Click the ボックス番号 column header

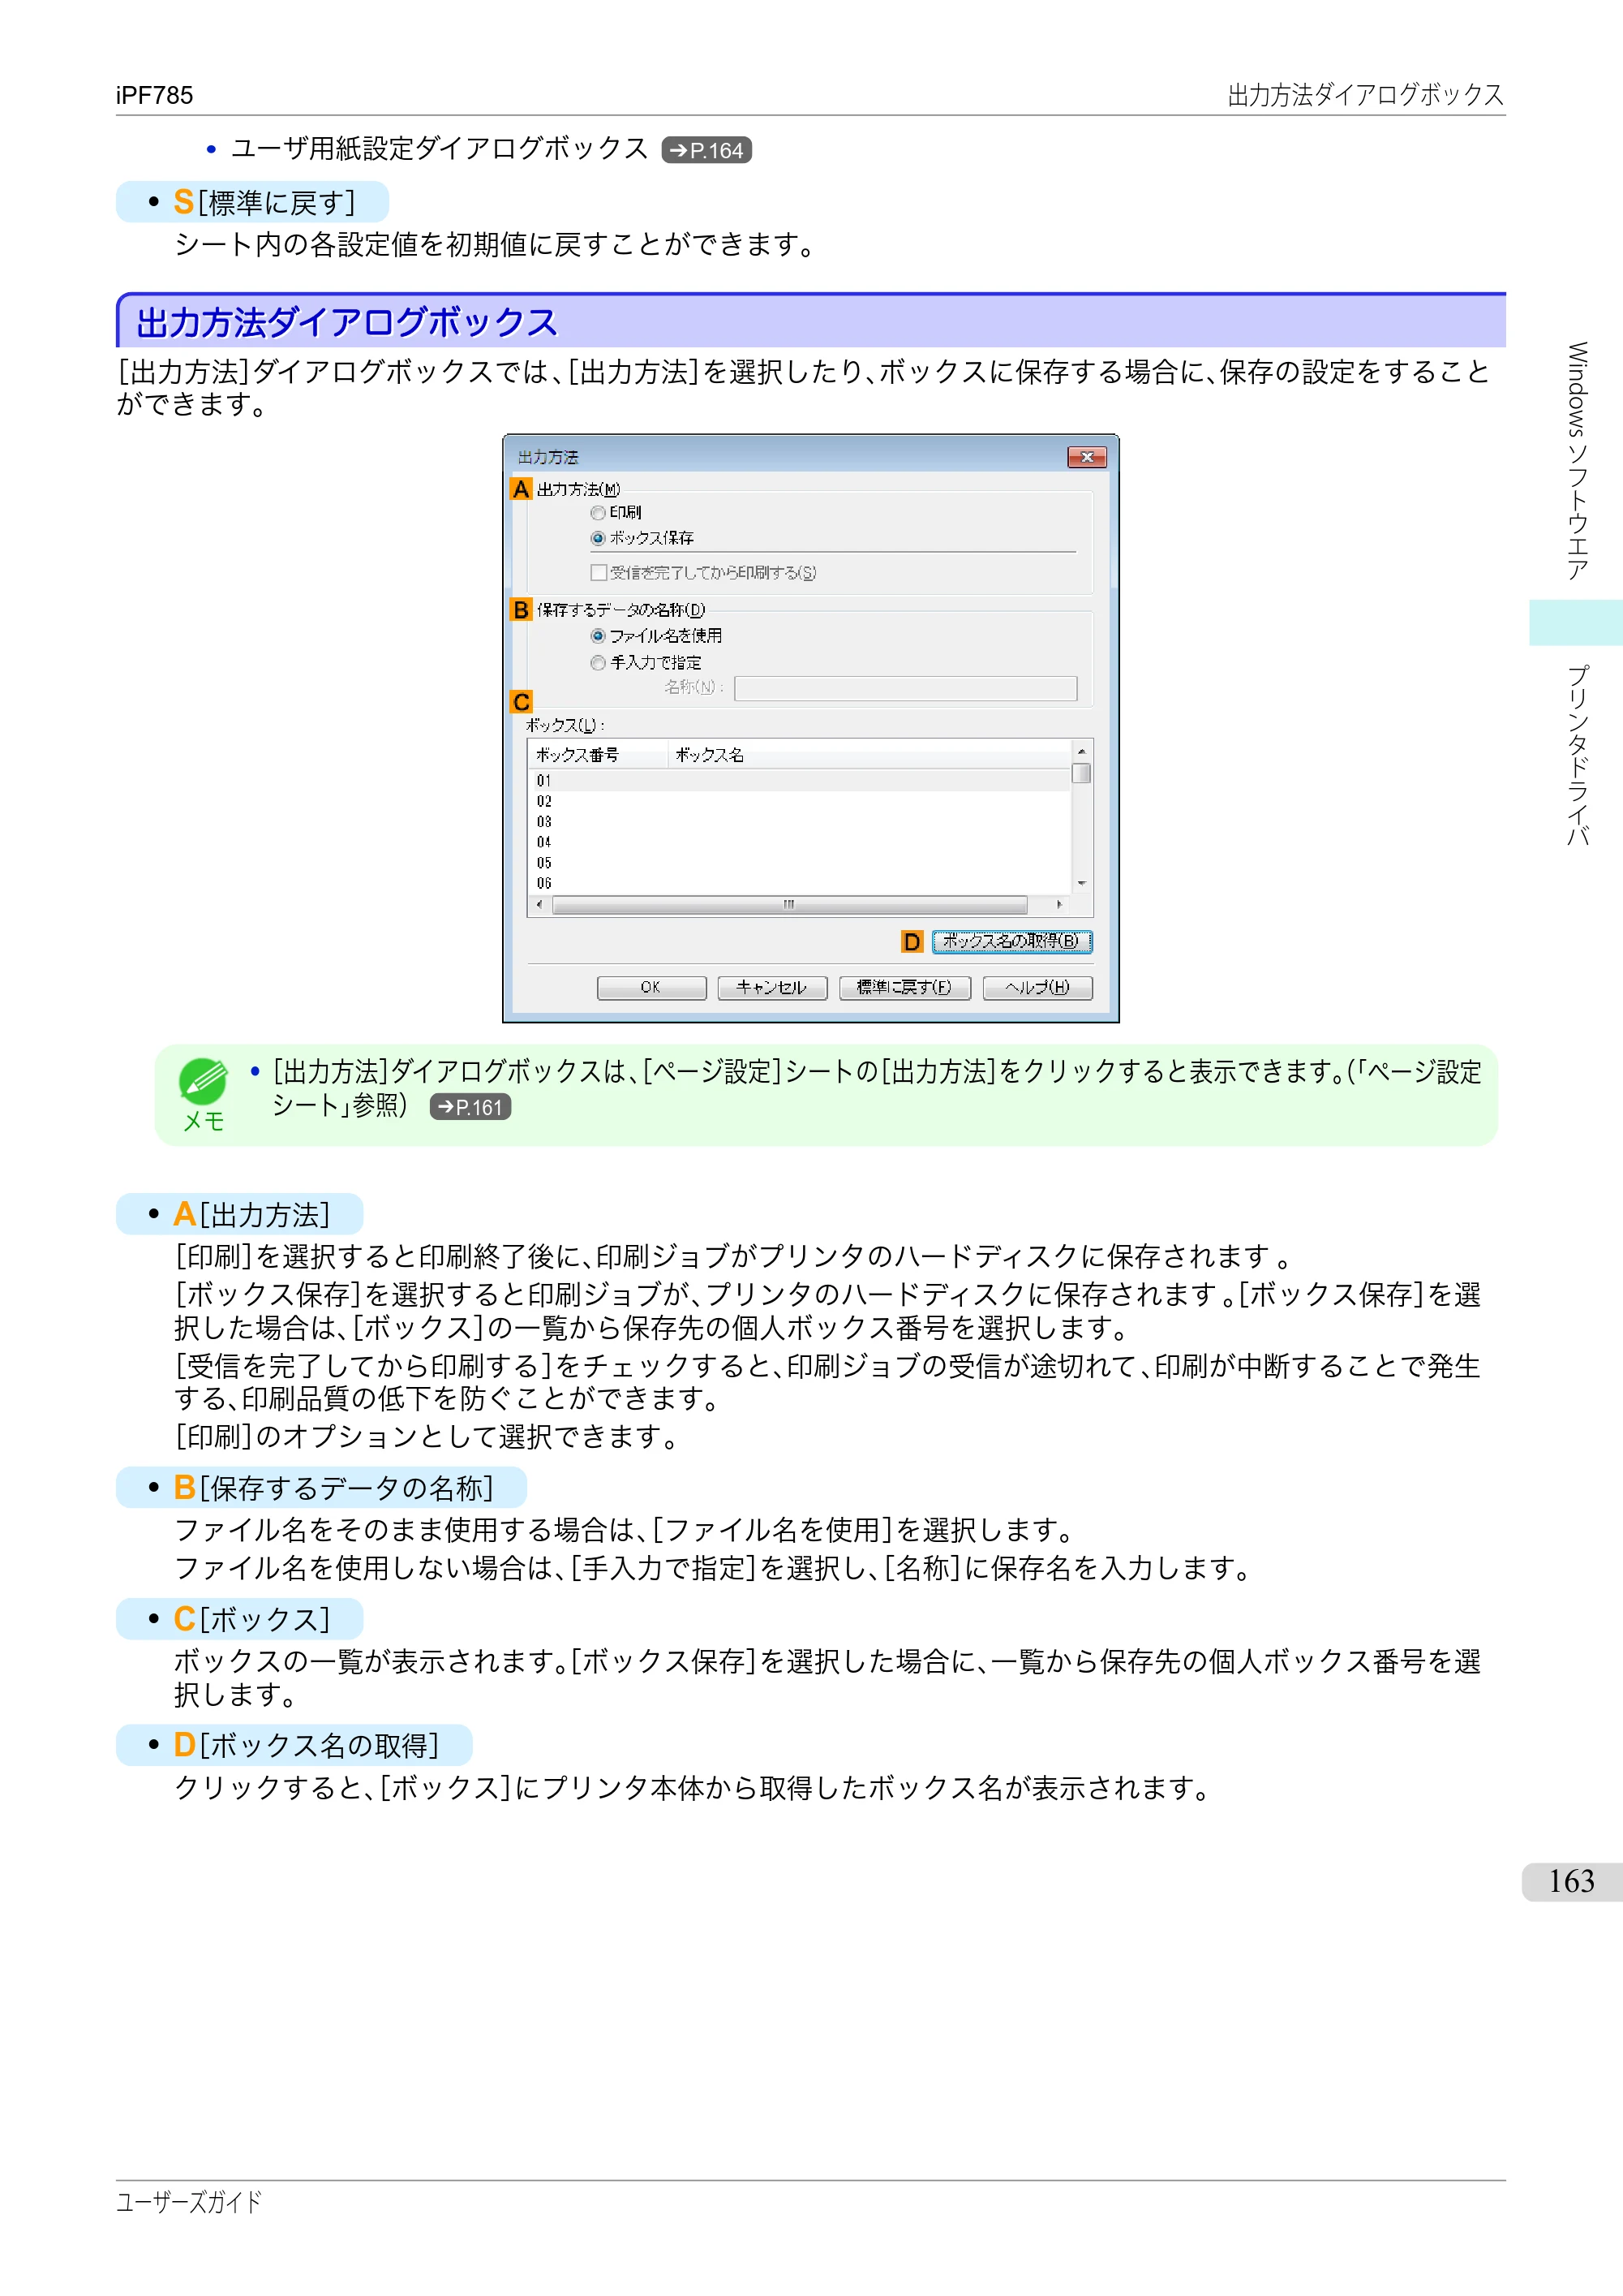click(598, 755)
